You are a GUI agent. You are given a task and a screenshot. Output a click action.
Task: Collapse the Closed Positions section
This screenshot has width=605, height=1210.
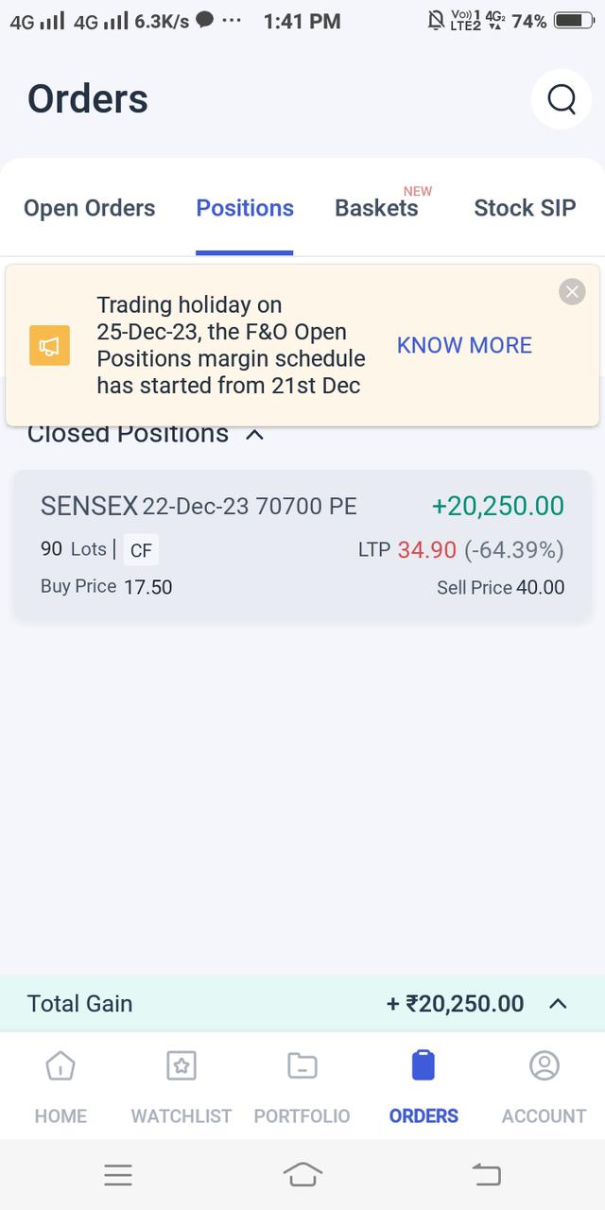pyautogui.click(x=254, y=435)
